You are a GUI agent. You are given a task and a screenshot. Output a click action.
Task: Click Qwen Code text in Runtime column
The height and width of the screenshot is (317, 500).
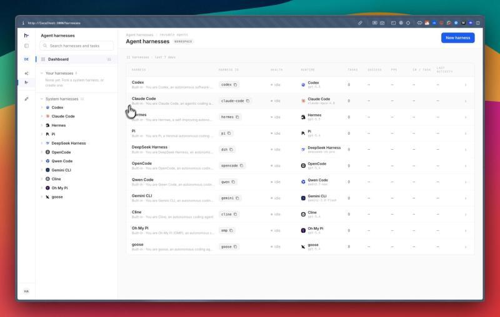click(317, 180)
